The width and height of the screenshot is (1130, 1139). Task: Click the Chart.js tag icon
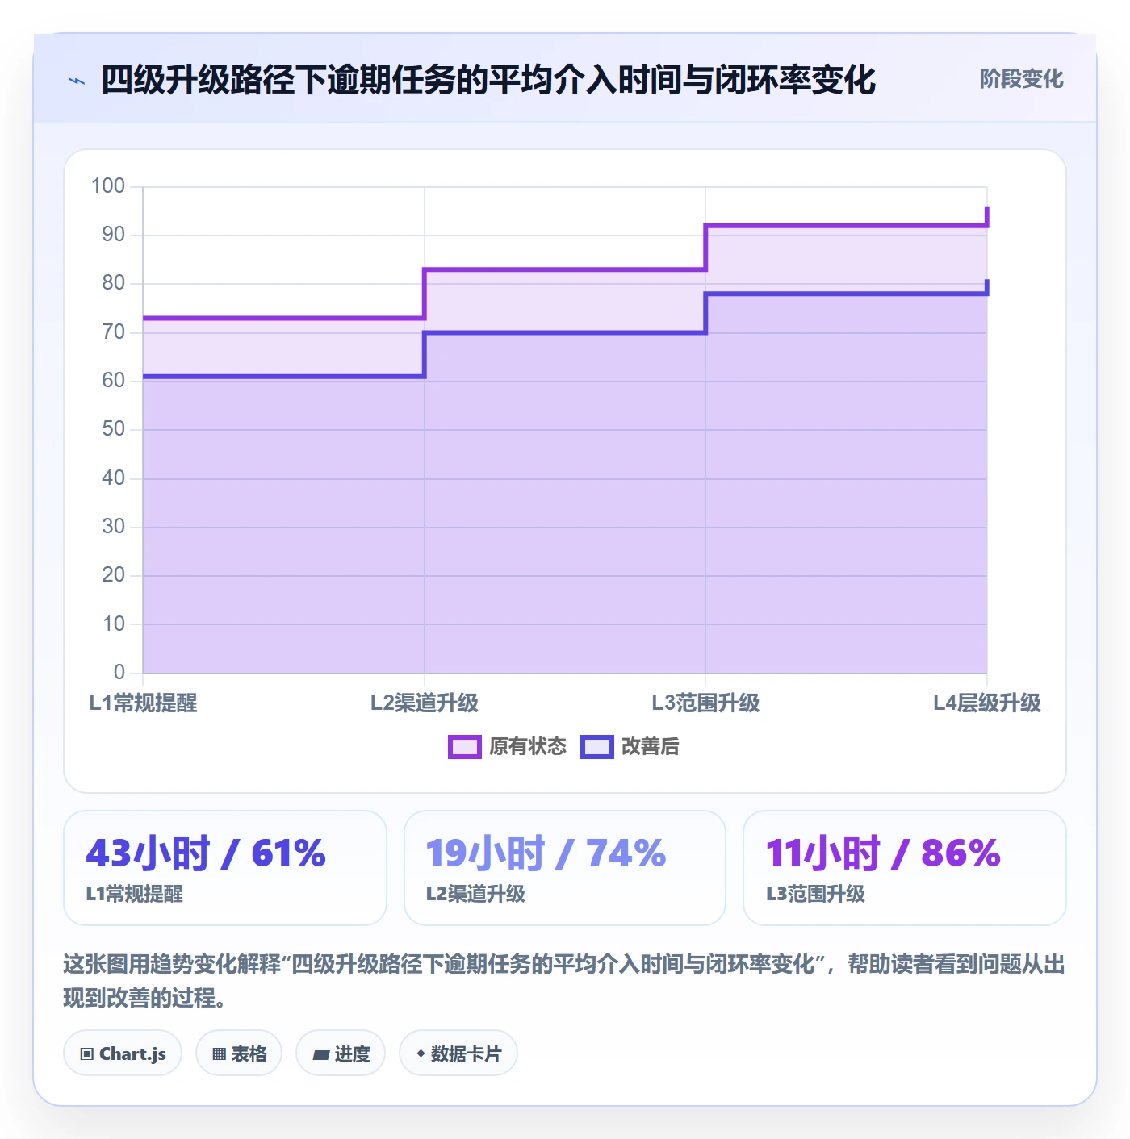[x=87, y=1053]
